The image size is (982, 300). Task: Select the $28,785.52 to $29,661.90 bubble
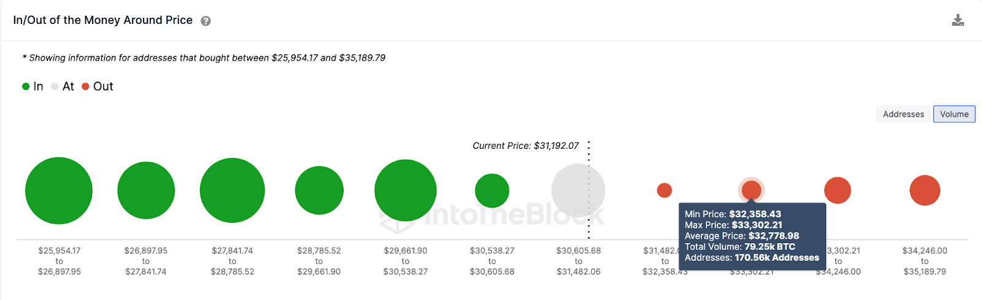pos(319,190)
